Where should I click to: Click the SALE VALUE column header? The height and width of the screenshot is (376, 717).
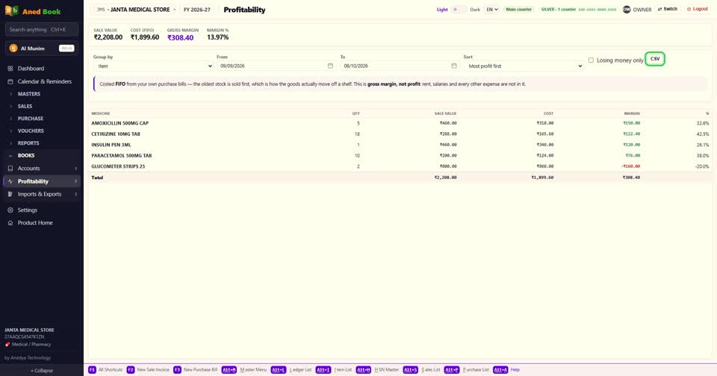445,113
